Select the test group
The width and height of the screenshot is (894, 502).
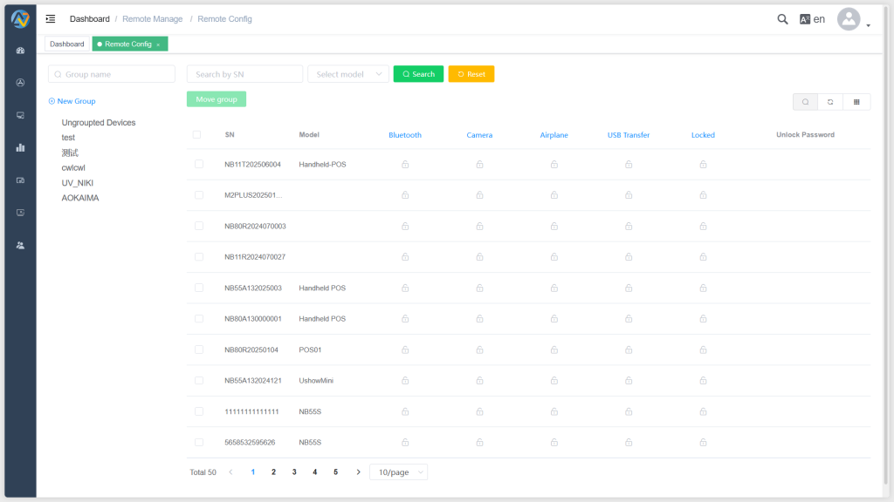[x=68, y=137]
